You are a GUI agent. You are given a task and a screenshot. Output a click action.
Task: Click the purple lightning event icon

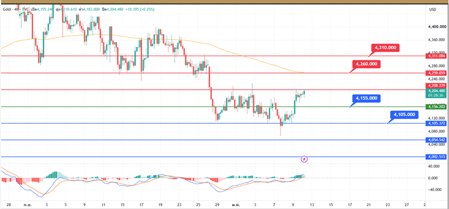305,159
